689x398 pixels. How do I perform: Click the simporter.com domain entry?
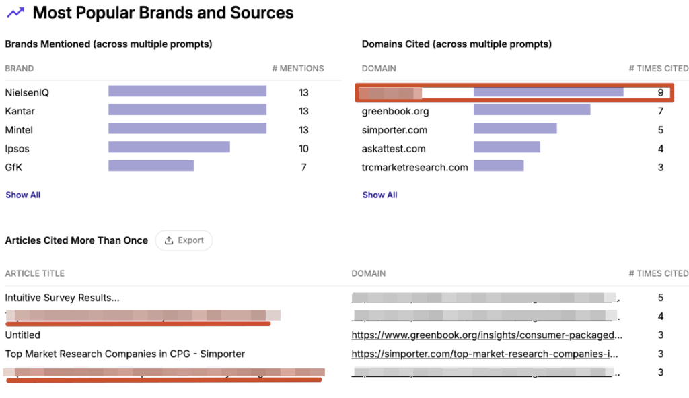(394, 130)
